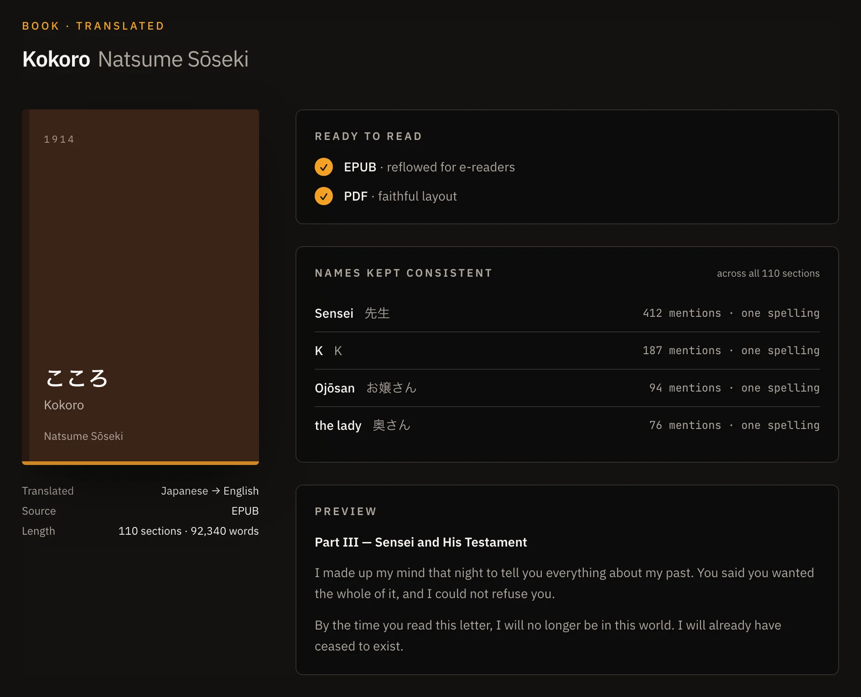
Task: Click the 412 mentions count for Sensei
Action: coord(682,313)
